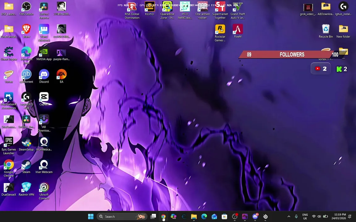
Task: Launch the Wand (WeMod) shortcut
Action: [44, 33]
